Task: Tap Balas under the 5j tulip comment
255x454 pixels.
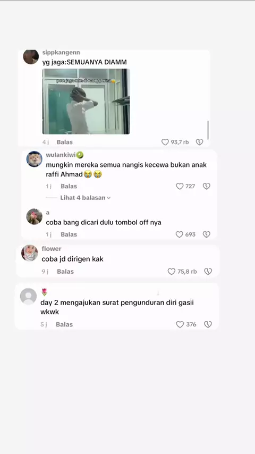Action: 64,325
